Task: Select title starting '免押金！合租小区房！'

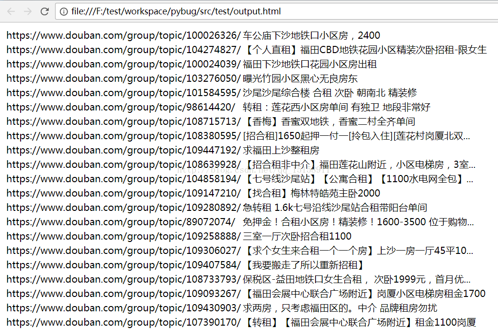Action: pos(359,222)
